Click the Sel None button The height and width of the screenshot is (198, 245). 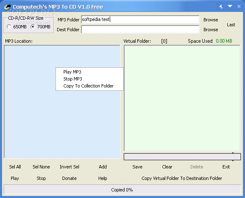[41, 167]
